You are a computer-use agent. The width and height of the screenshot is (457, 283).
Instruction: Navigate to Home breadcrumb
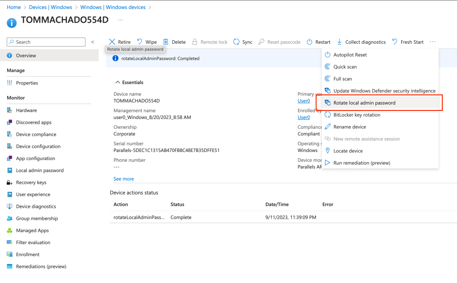click(x=14, y=7)
